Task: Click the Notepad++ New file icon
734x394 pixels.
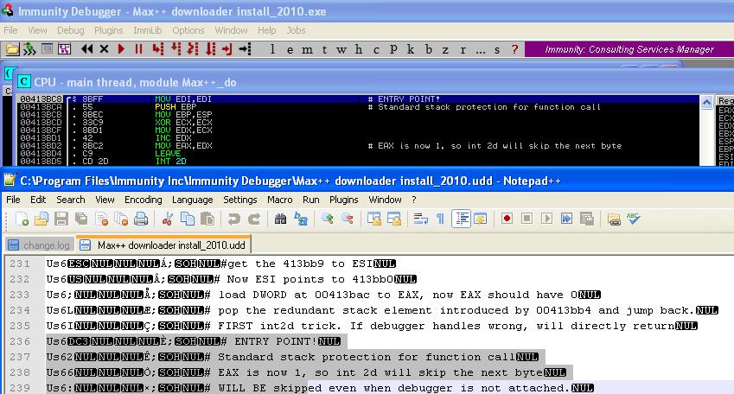Action: click(x=22, y=219)
